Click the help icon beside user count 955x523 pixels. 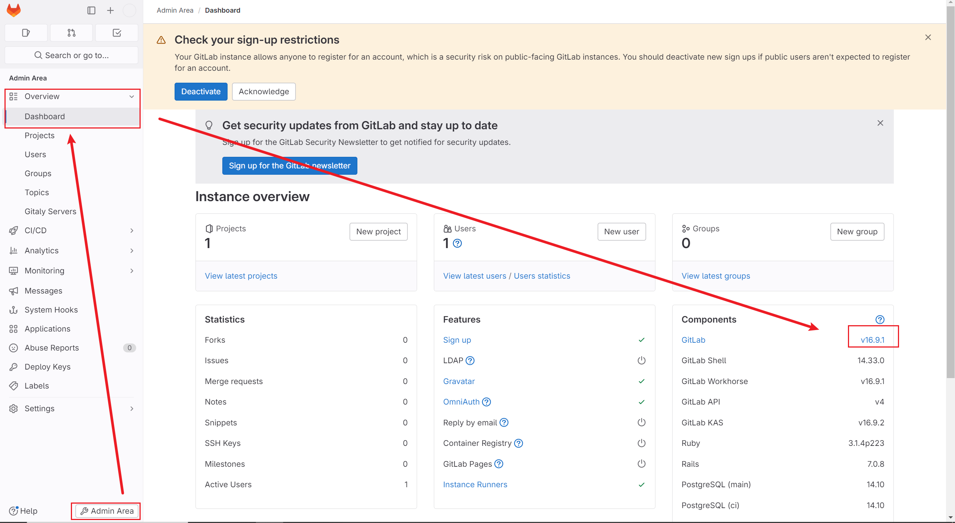pos(457,244)
